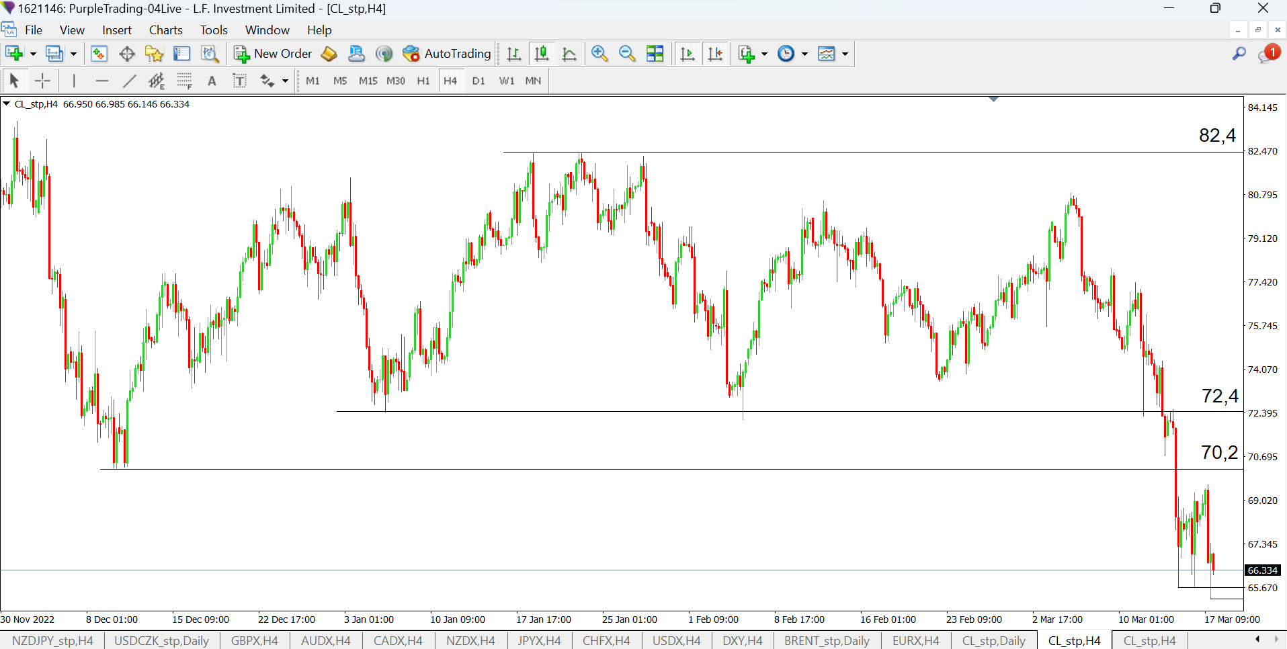This screenshot has height=649, width=1287.
Task: Select the Vertical Line tool
Action: 74,81
